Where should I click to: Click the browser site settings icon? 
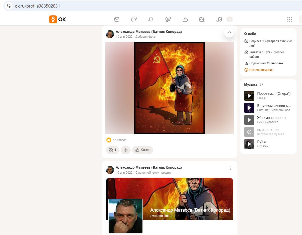(x=9, y=6)
